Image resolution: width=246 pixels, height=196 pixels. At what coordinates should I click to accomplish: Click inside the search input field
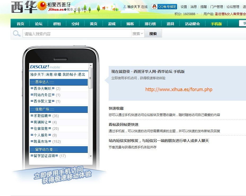pos(74,34)
